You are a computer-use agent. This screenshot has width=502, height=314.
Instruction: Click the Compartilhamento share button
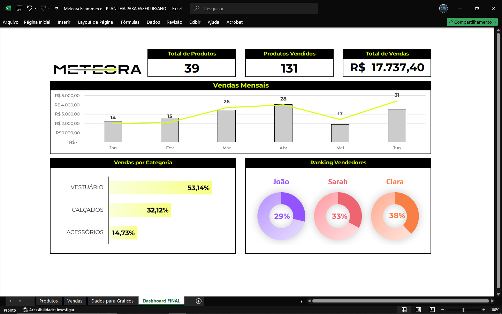click(x=472, y=22)
